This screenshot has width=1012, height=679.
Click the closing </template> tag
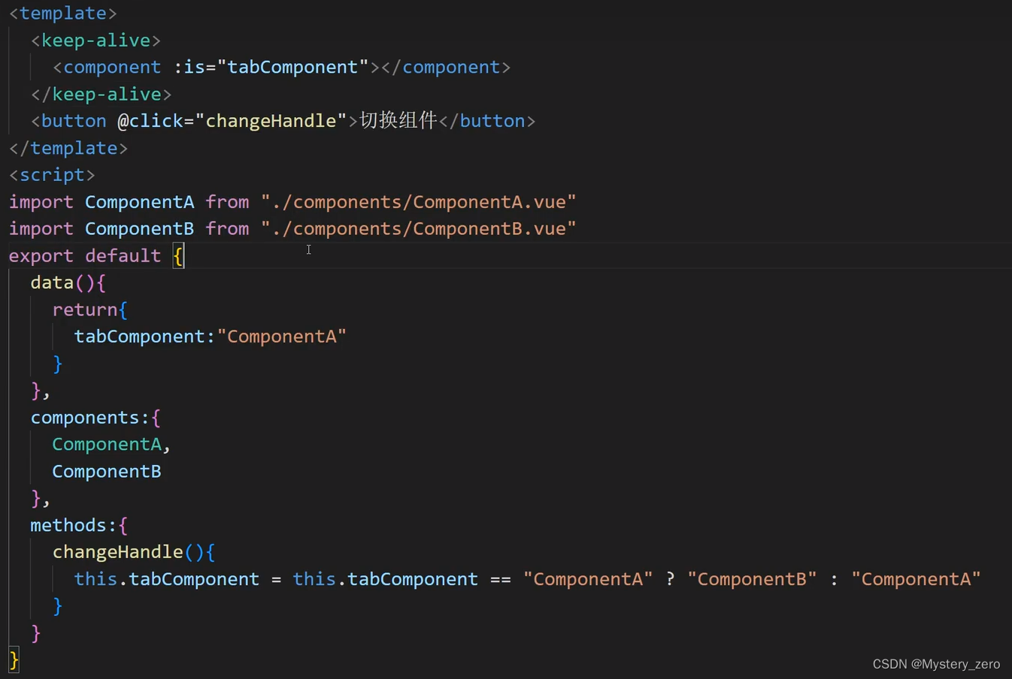(x=68, y=148)
